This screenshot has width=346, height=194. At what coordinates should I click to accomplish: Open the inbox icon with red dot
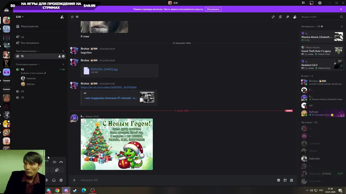point(312,3)
